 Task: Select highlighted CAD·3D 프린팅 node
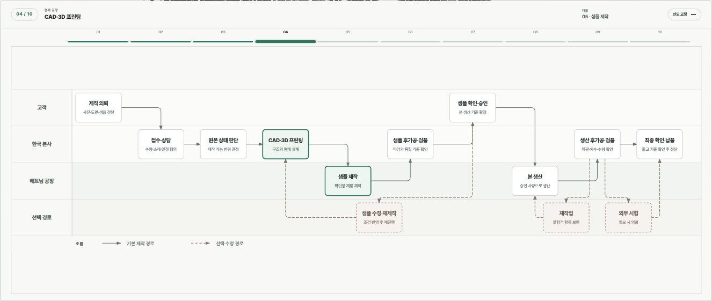(286, 144)
